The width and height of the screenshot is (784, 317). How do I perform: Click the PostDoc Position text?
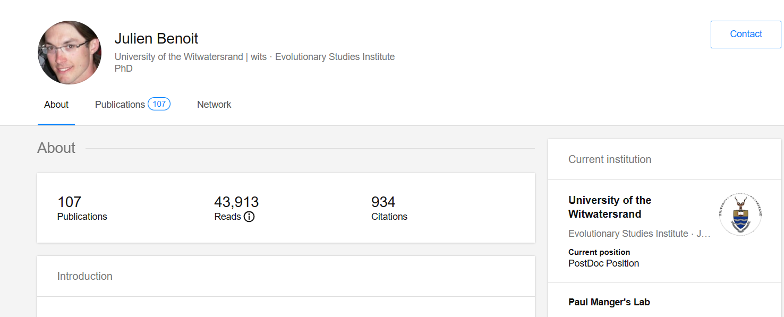tap(603, 263)
